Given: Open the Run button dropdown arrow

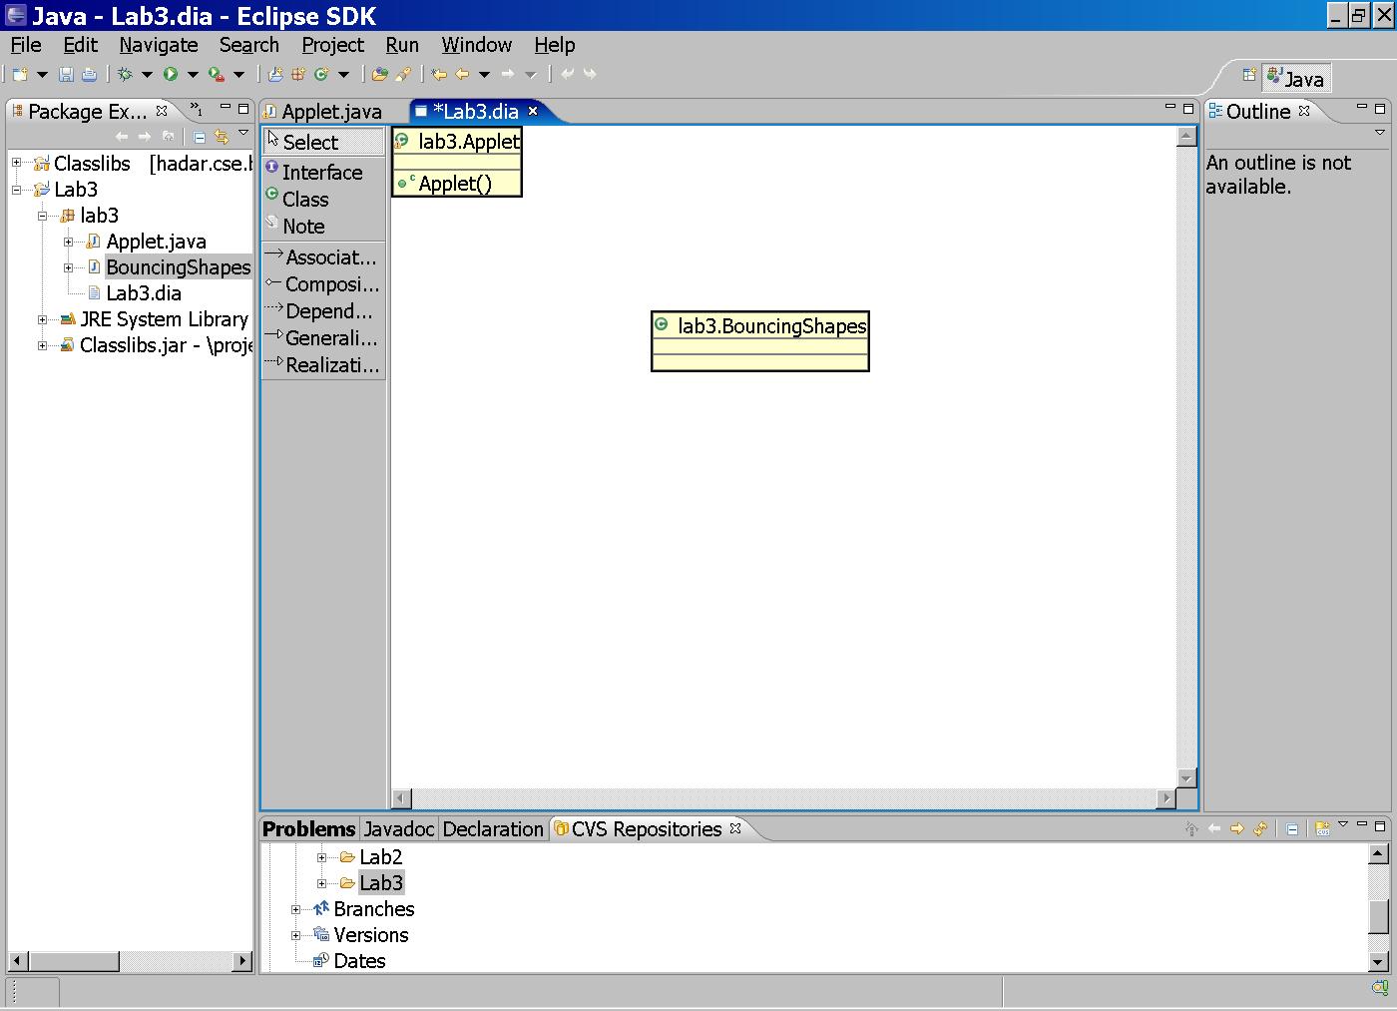Looking at the screenshot, I should (193, 75).
